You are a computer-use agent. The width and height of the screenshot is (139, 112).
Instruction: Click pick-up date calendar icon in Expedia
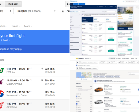pyautogui.click(x=100, y=62)
